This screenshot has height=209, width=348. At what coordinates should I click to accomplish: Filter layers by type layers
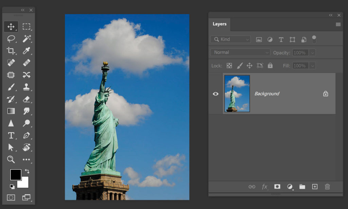point(281,40)
